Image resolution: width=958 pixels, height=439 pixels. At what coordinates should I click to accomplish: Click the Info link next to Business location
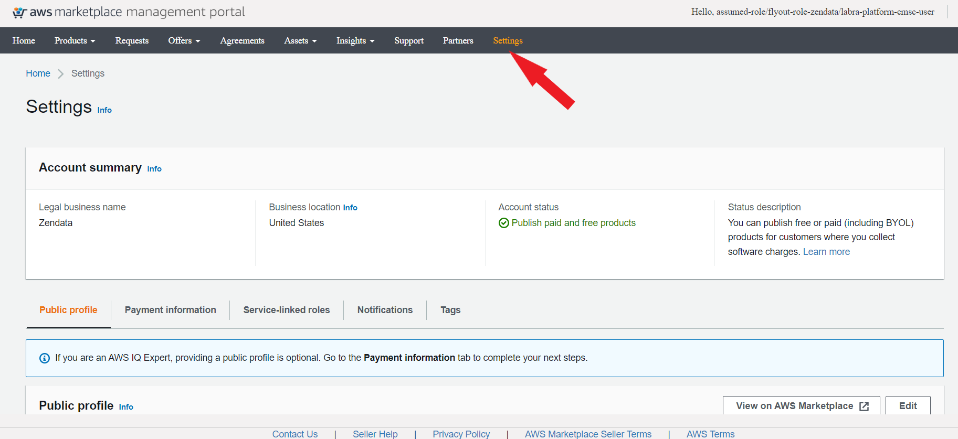(350, 208)
